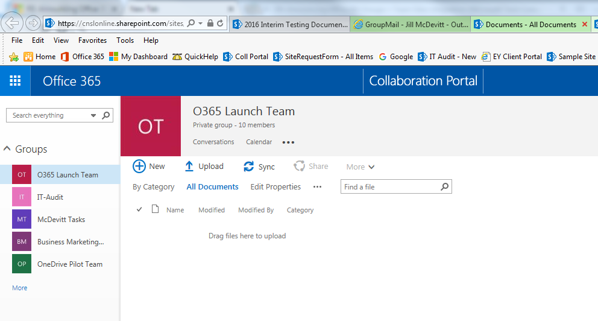Select the O365 Launch Team group
598x321 pixels.
[x=60, y=175]
